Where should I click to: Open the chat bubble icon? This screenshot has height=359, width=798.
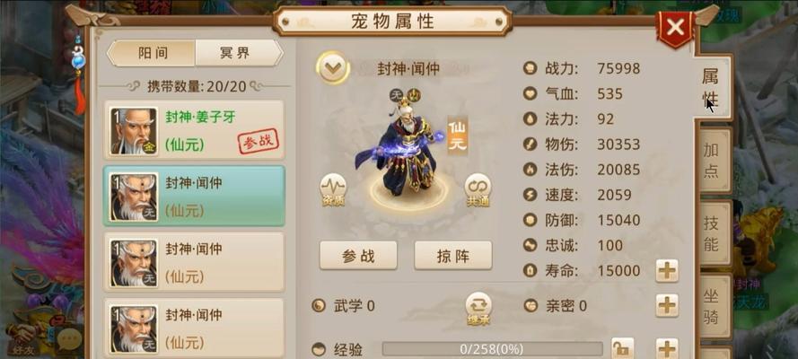click(70, 338)
